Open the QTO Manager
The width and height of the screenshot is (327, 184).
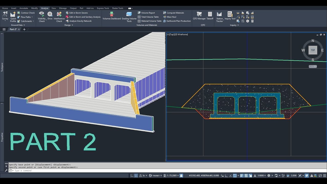[199, 16]
